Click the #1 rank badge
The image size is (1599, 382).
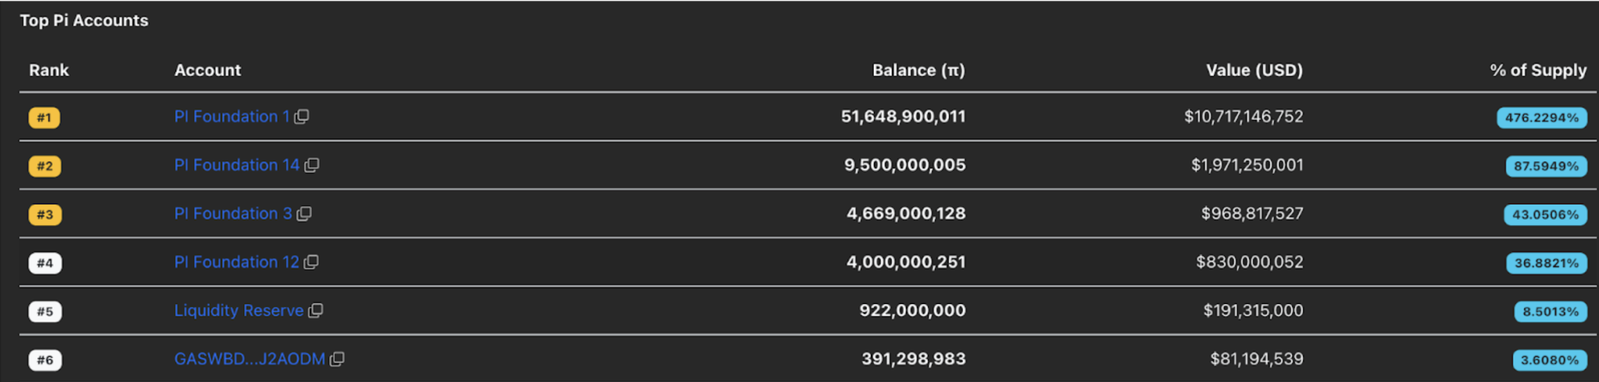click(44, 117)
